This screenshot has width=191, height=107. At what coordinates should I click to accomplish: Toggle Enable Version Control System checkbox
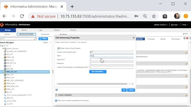[x=58, y=48]
